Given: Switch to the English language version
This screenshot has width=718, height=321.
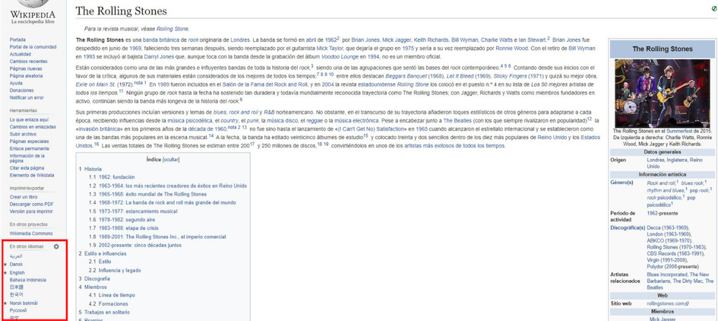Looking at the screenshot, I should 17,273.
